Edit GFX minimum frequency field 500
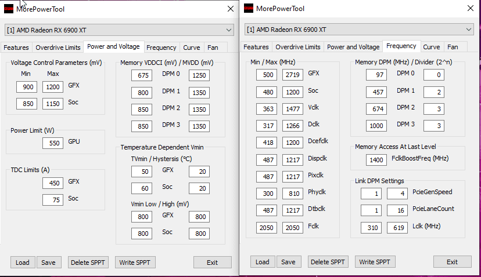Screen dimensions: 481x277 click(x=267, y=75)
